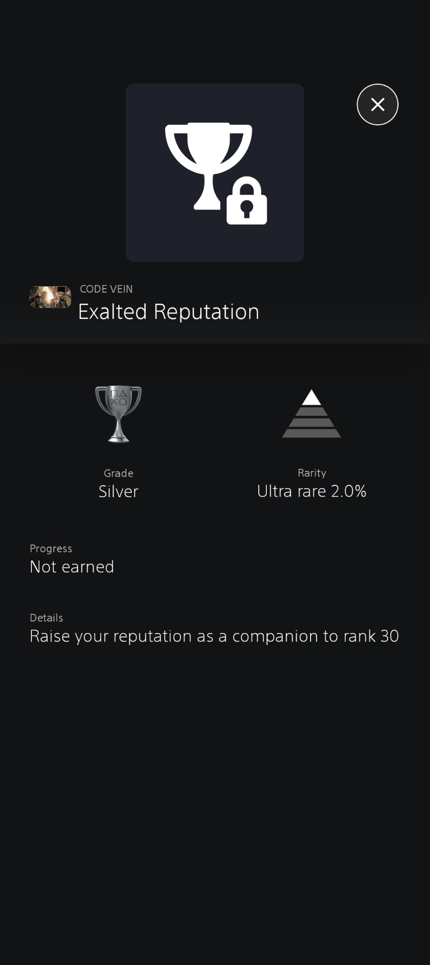Screen dimensions: 430x965
Task: Close the trophy details screen
Action: pos(377,105)
